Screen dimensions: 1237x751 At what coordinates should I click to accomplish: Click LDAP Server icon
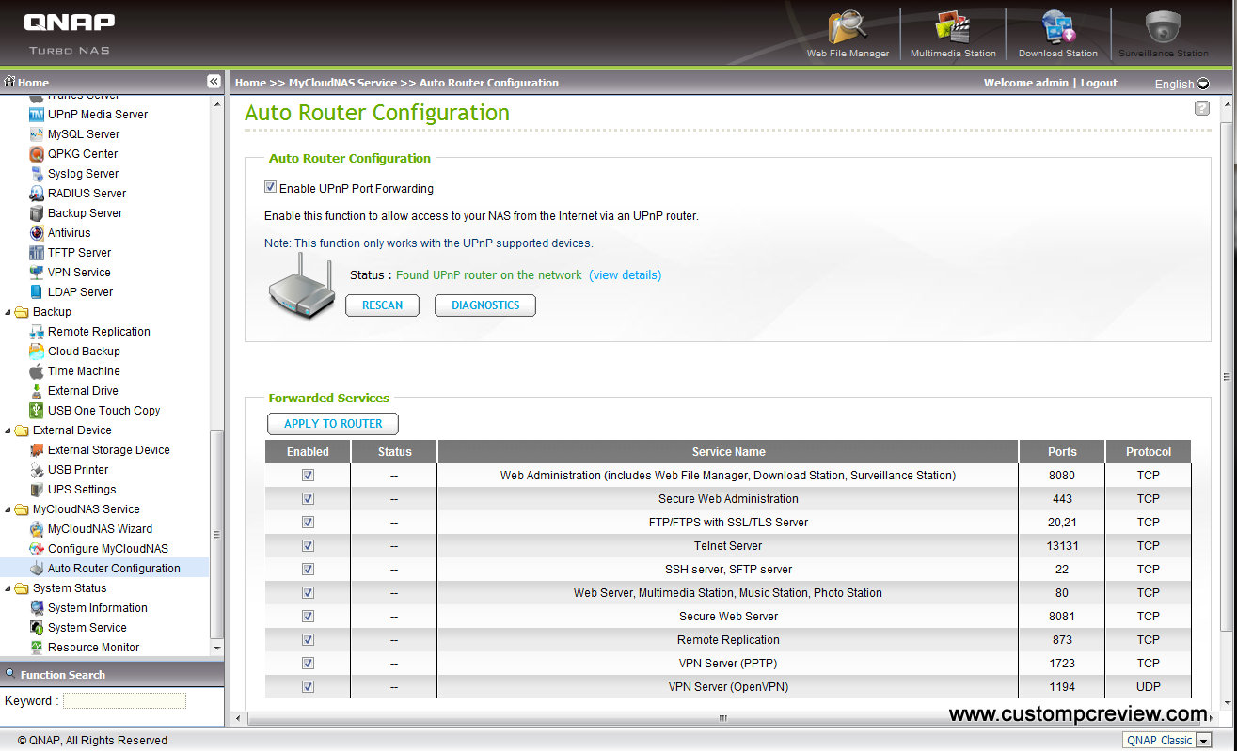[x=37, y=291]
